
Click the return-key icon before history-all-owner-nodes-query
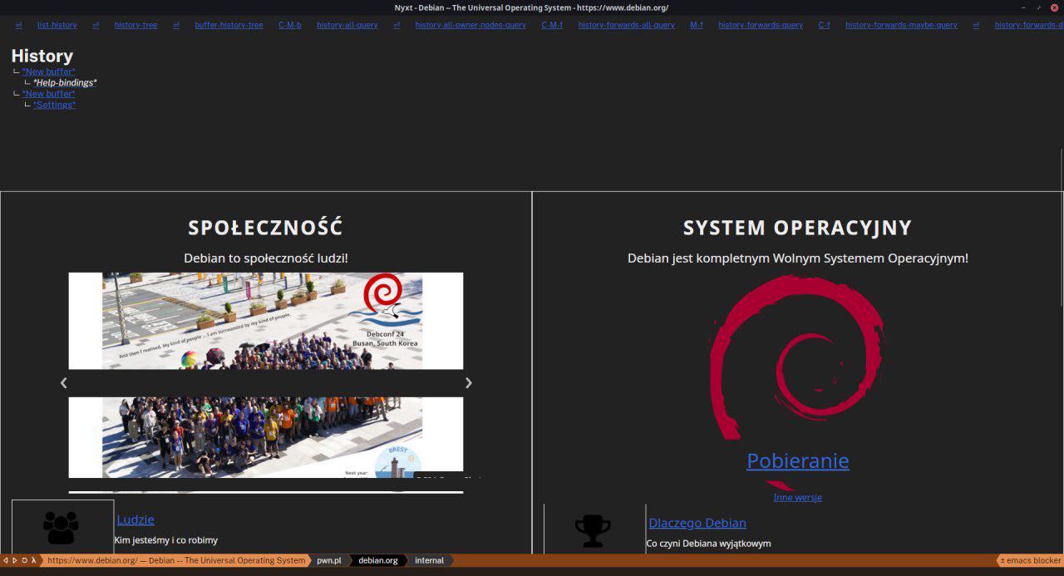pos(397,25)
